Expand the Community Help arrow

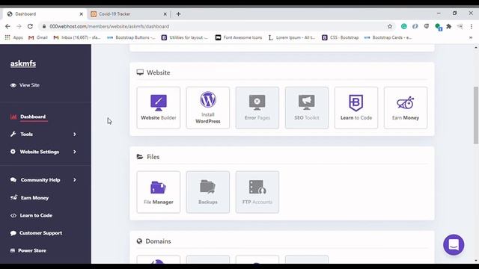pyautogui.click(x=75, y=180)
